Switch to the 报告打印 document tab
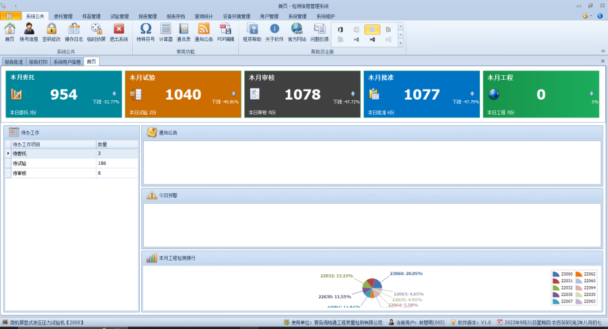 coord(38,62)
